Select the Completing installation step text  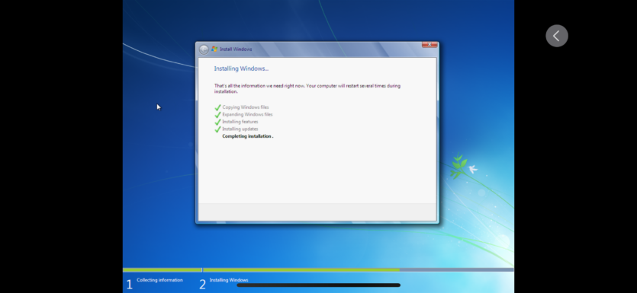pos(248,136)
